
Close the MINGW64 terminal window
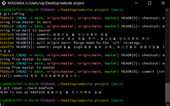pos(163,3)
